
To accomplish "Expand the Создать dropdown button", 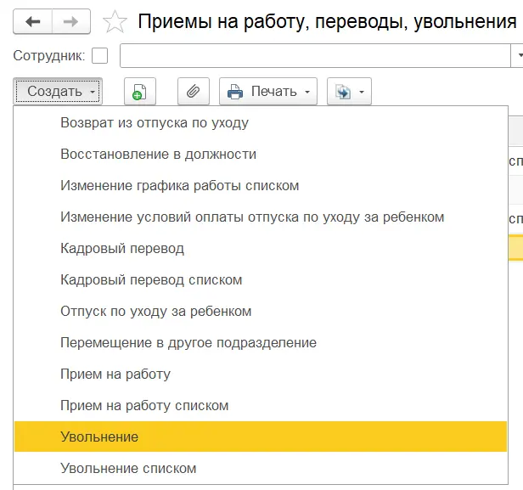I will (58, 92).
